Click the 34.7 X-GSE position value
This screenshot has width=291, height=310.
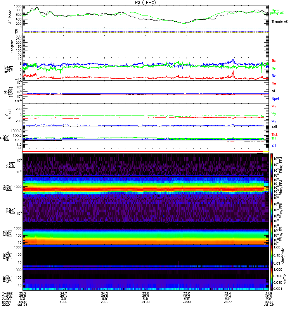[63, 293]
